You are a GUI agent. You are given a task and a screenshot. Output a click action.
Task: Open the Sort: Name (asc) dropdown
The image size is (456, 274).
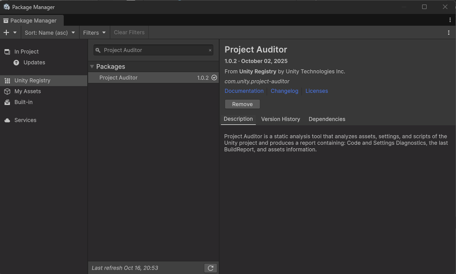(x=50, y=32)
